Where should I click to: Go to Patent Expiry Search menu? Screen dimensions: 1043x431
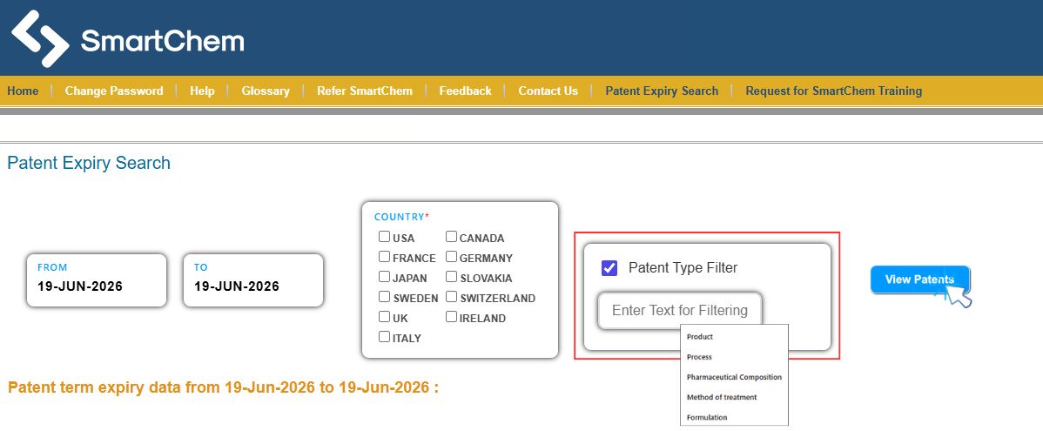(662, 91)
